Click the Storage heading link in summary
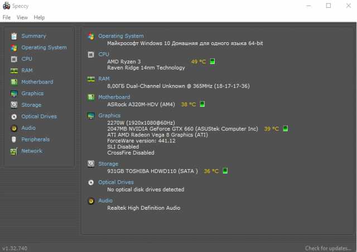This screenshot has width=357, height=252. [108, 164]
